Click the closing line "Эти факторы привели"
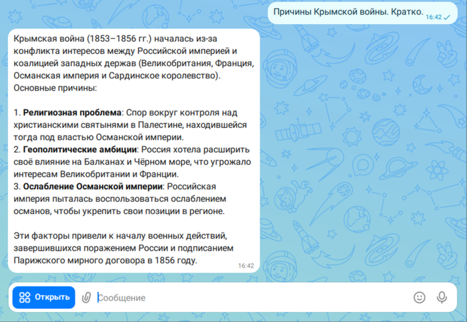 coord(60,236)
